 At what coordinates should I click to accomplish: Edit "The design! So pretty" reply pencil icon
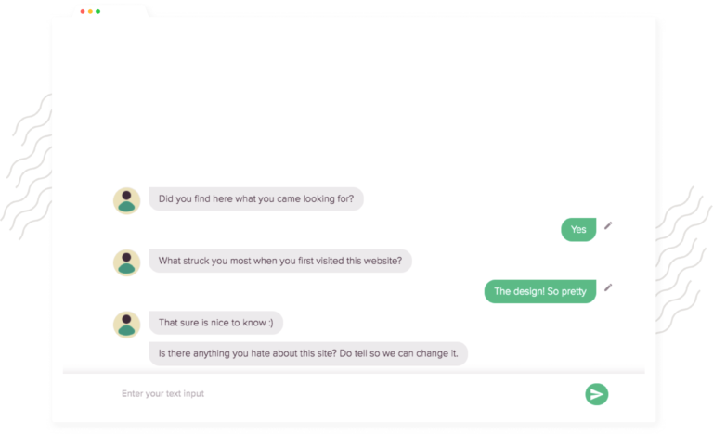[608, 287]
